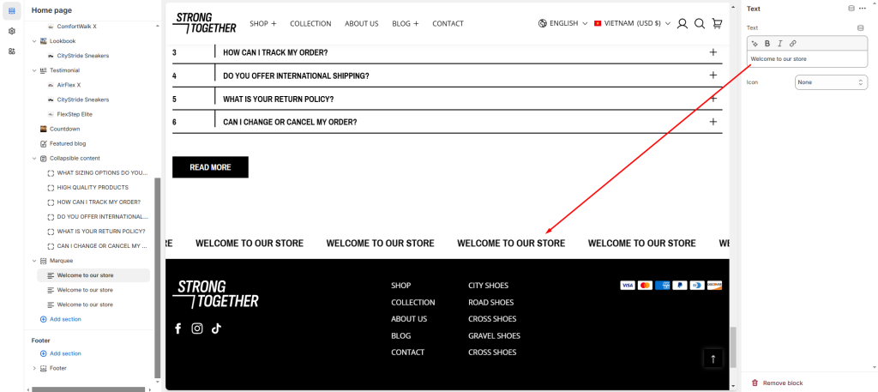The height and width of the screenshot is (392, 878).
Task: Open the Vietnam USD currency dropdown
Action: point(632,23)
